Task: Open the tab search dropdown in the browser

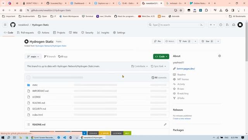Action: (x=3, y=3)
